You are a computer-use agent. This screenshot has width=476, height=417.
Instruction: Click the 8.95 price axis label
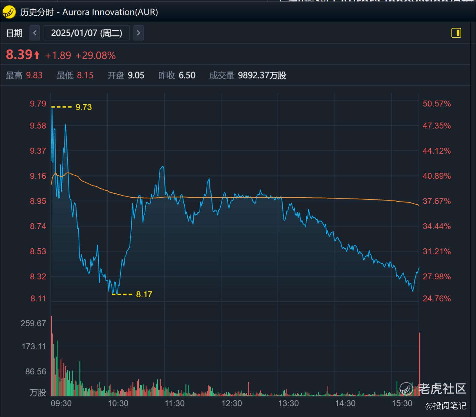[x=38, y=201]
